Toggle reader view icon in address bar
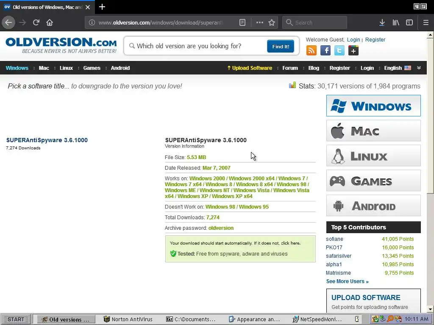This screenshot has height=325, width=434. tap(242, 23)
